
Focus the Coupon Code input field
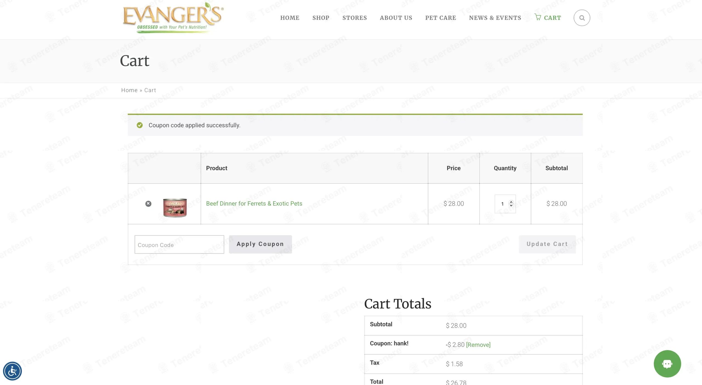pyautogui.click(x=179, y=244)
